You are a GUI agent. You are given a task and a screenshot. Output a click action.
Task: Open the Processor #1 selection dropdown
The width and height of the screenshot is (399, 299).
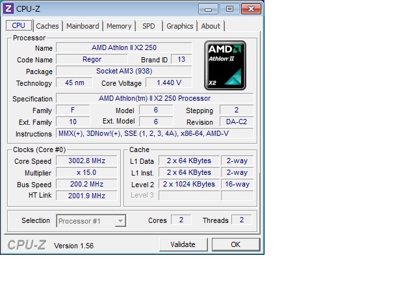(91, 221)
